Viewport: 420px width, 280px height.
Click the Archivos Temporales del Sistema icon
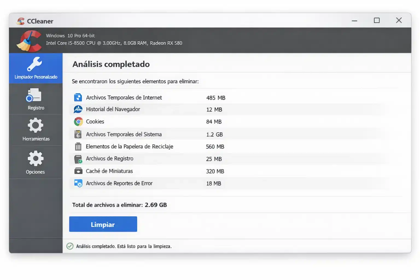point(78,134)
